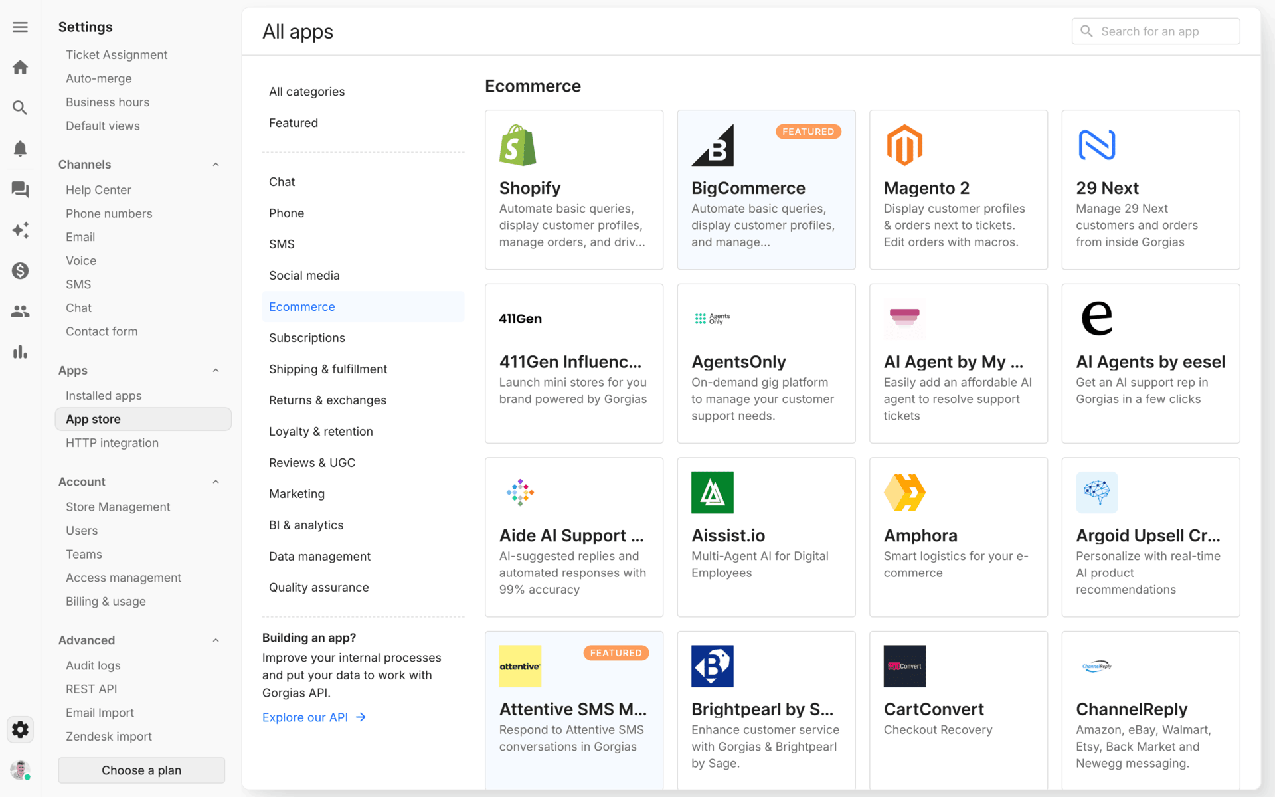The width and height of the screenshot is (1275, 797).
Task: Open the ChannelReply app card
Action: click(1150, 711)
